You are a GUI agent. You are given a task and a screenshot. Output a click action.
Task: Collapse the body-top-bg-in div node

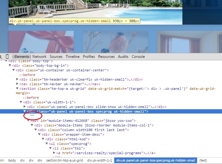pyautogui.click(x=10, y=66)
